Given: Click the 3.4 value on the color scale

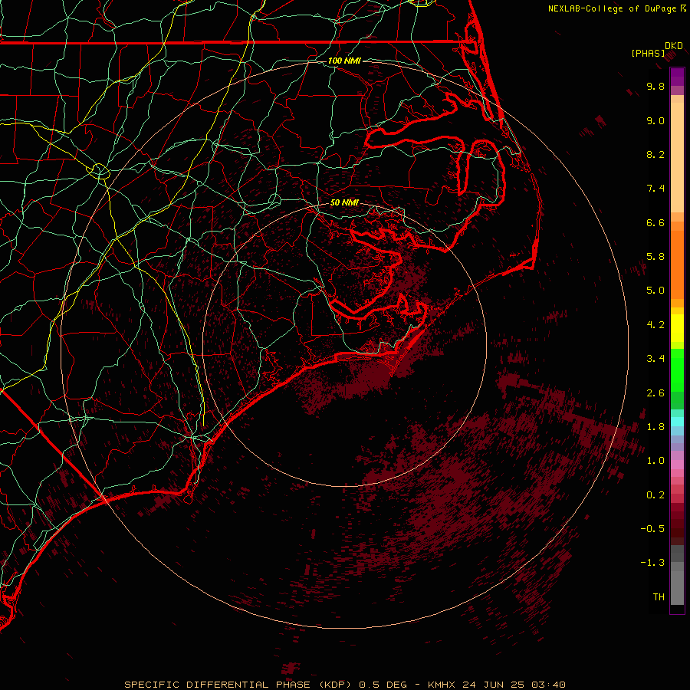Looking at the screenshot, I should click(655, 359).
